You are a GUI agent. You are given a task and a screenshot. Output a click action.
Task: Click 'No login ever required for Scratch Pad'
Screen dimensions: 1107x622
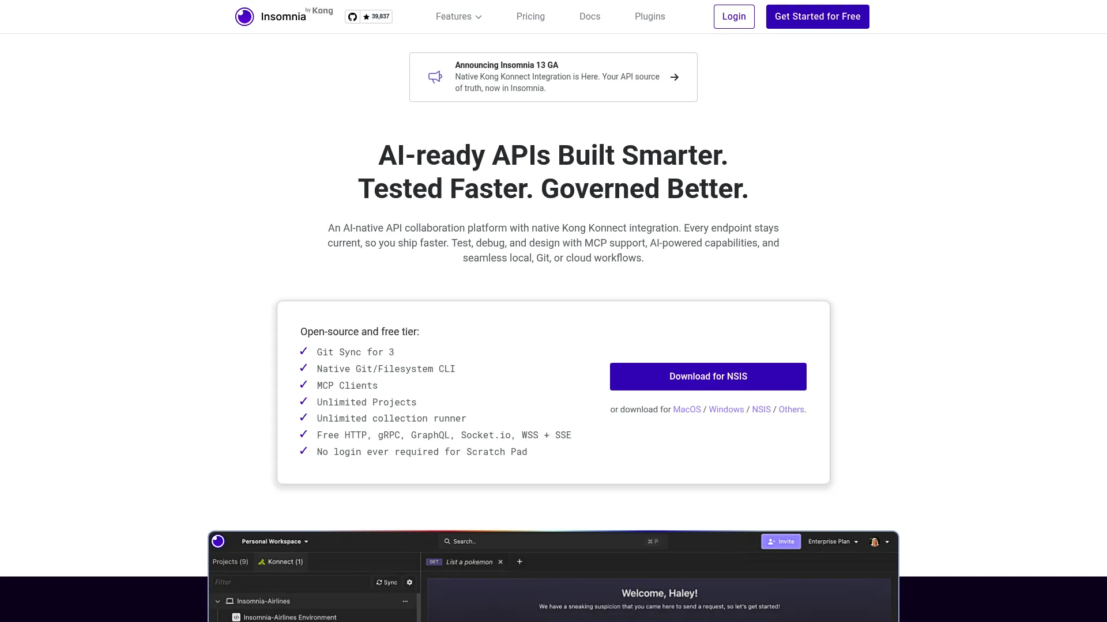coord(421,452)
